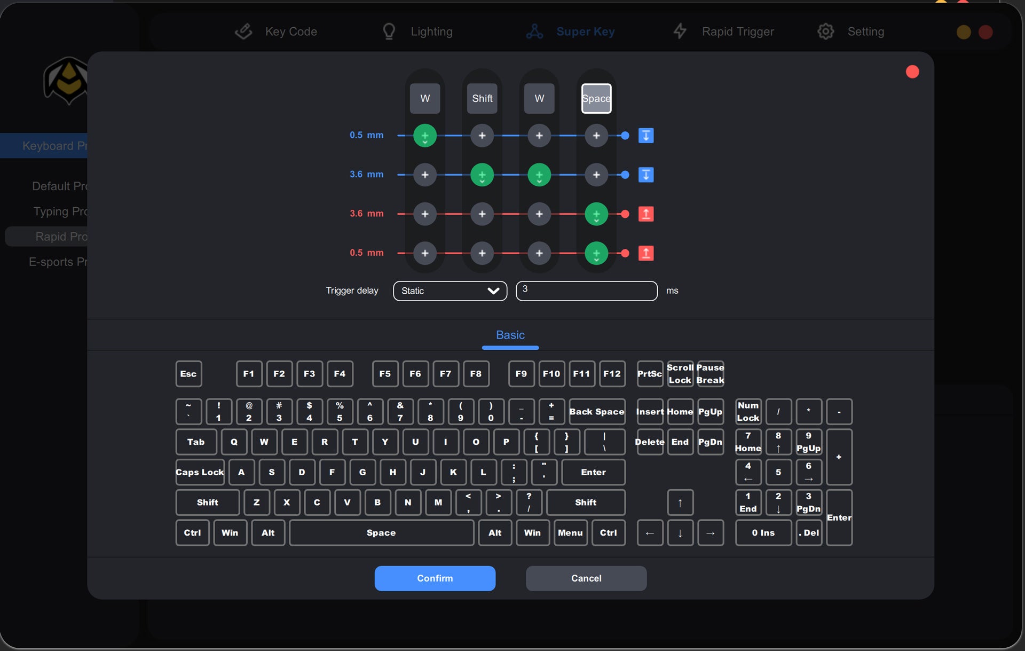Click the Super Key network icon
1025x651 pixels.
534,32
